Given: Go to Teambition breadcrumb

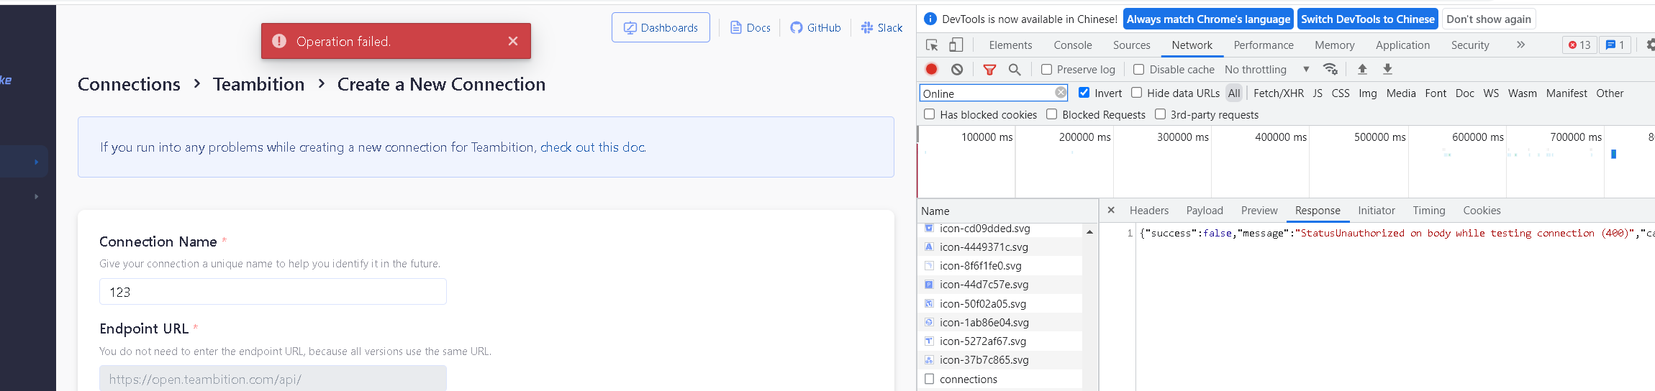Looking at the screenshot, I should click(259, 84).
